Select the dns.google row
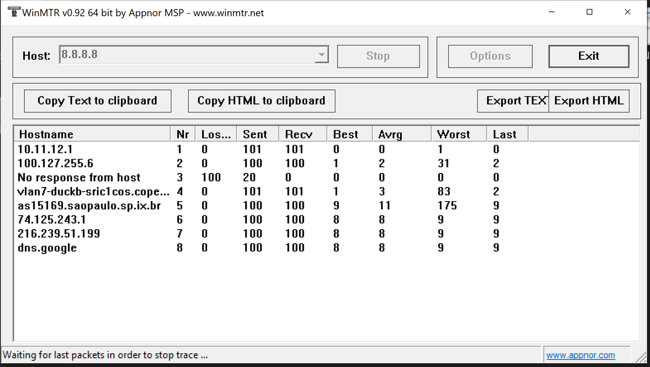650x367 pixels. click(271, 248)
